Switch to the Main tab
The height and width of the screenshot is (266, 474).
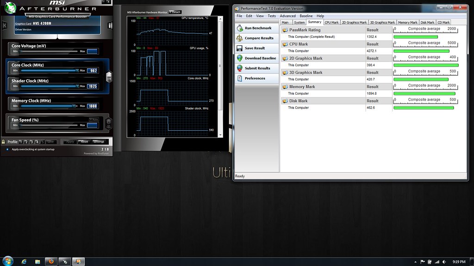click(x=286, y=22)
